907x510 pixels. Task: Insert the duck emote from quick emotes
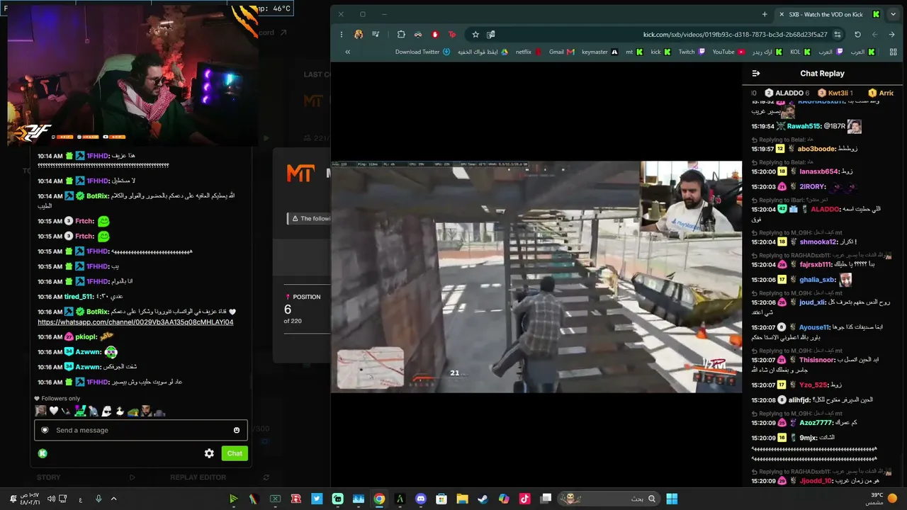point(120,411)
